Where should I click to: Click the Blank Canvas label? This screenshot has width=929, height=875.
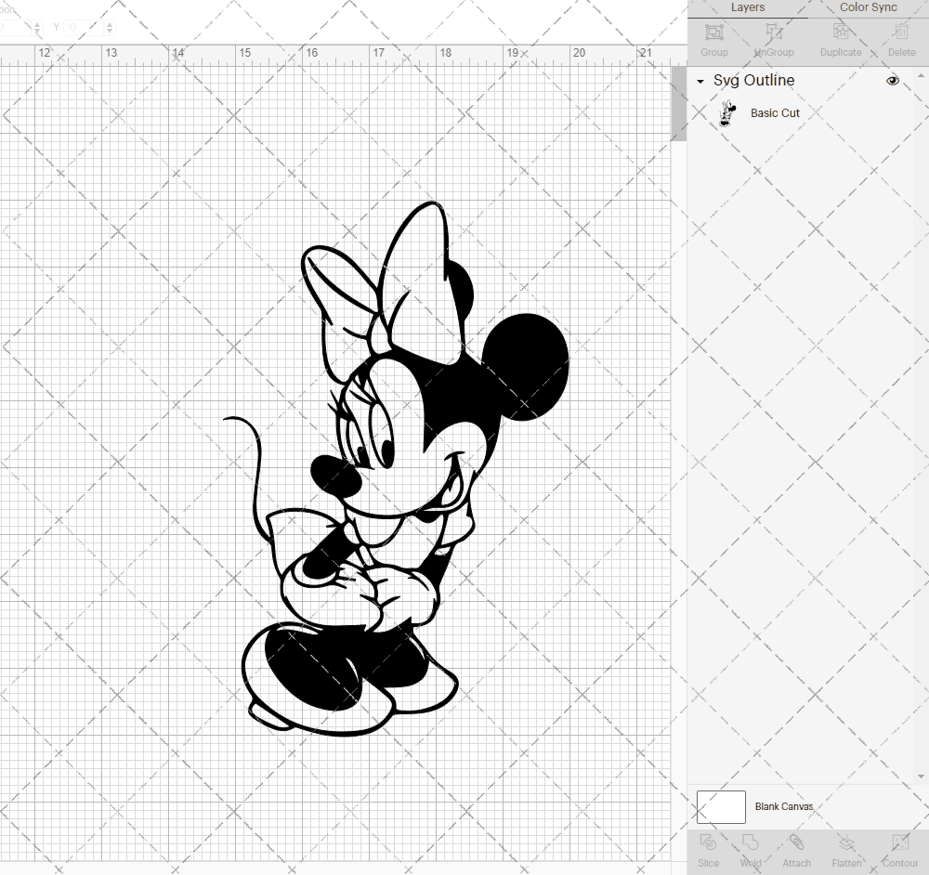783,807
